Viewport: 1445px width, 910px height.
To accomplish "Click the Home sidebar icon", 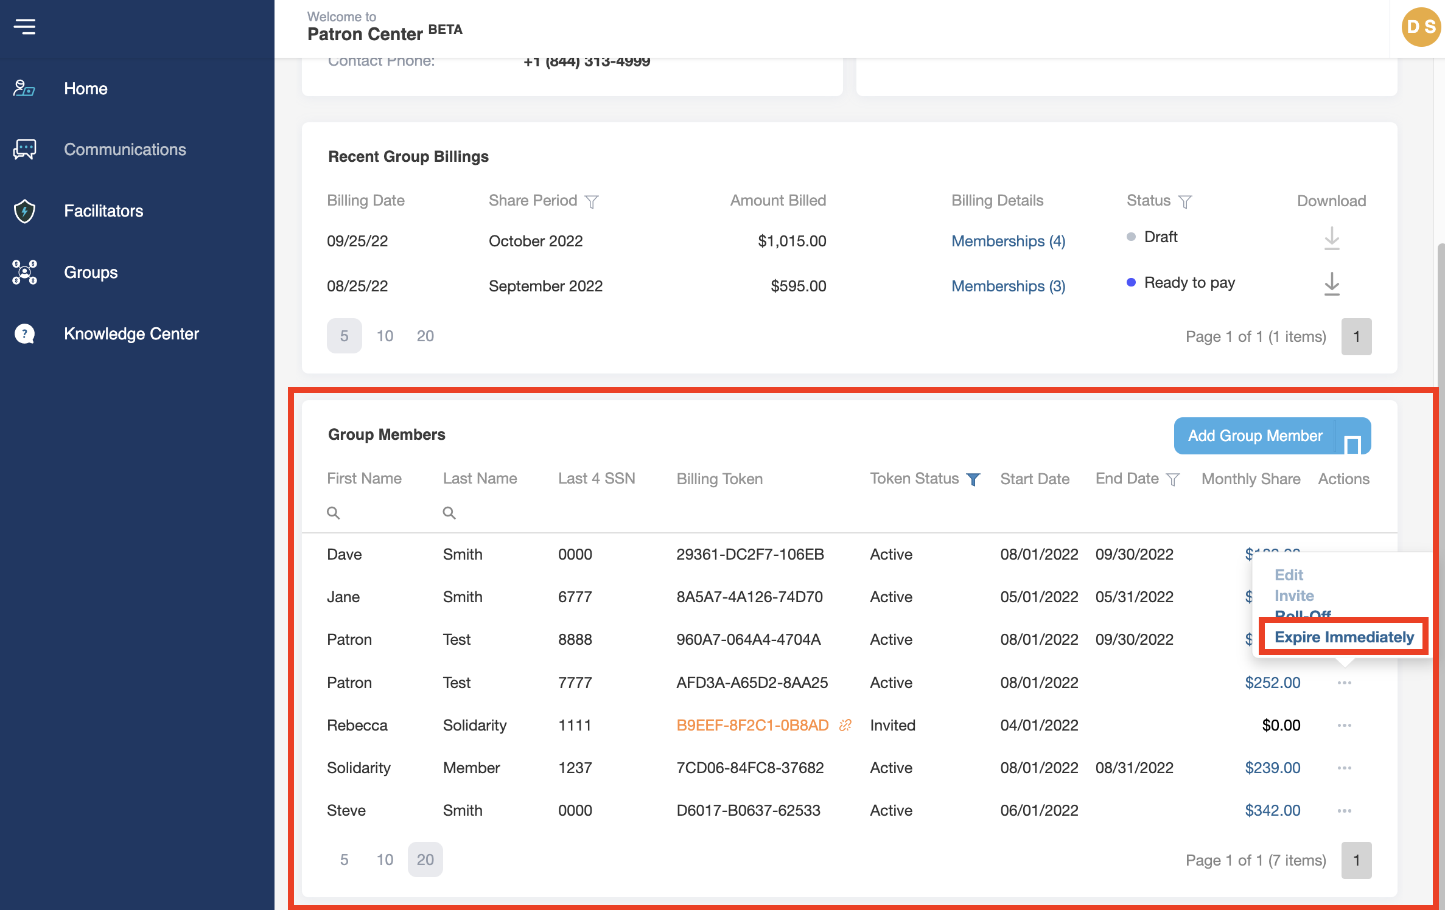I will pyautogui.click(x=24, y=89).
